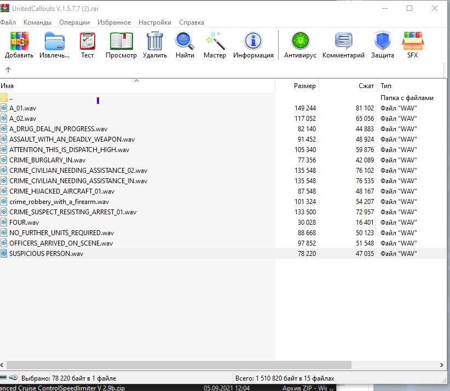
Task: Select crime_robbery_with_a_firearm.wav
Action: pyautogui.click(x=59, y=202)
